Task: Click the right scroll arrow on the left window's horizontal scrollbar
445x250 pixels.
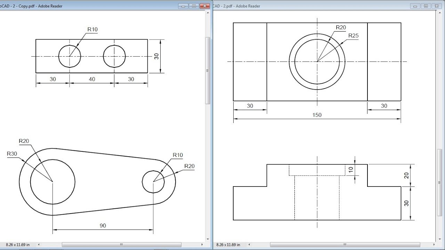Action: pos(202,244)
